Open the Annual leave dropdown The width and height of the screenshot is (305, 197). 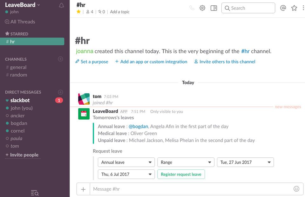coord(126,162)
